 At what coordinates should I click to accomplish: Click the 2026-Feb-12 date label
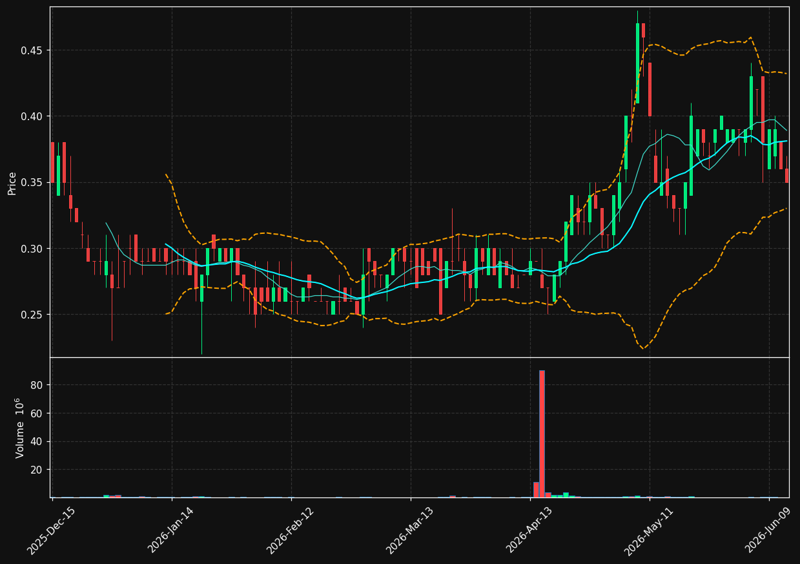pyautogui.click(x=291, y=530)
